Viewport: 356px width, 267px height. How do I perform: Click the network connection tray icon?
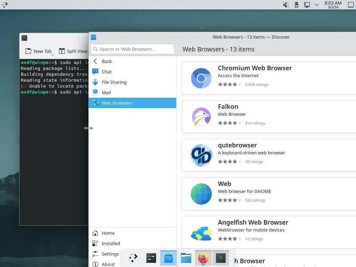pos(307,5)
